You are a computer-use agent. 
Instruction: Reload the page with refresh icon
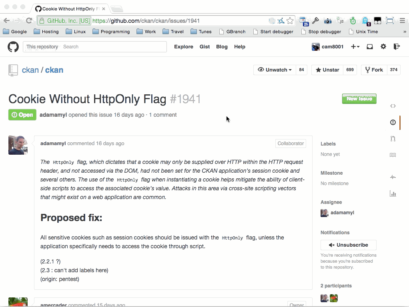29,21
